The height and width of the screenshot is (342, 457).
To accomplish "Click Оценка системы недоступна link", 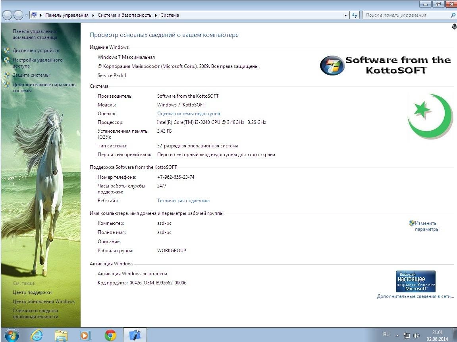I will pyautogui.click(x=188, y=114).
